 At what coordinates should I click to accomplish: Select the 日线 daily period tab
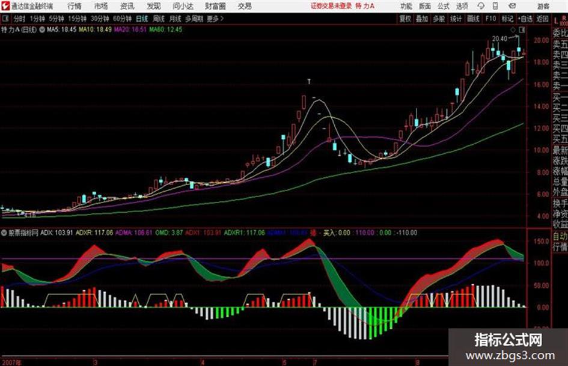point(142,19)
